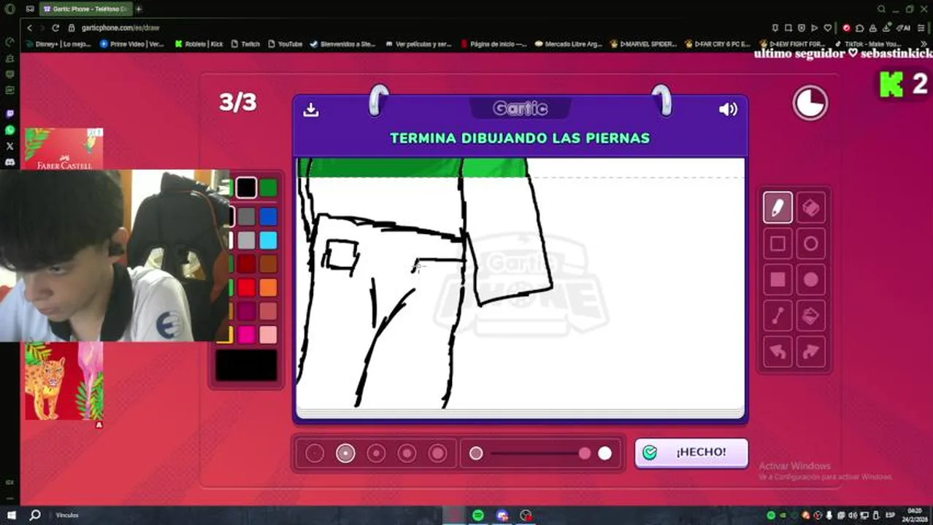Click the taskbar volume icon
The height and width of the screenshot is (525, 933).
tap(853, 516)
